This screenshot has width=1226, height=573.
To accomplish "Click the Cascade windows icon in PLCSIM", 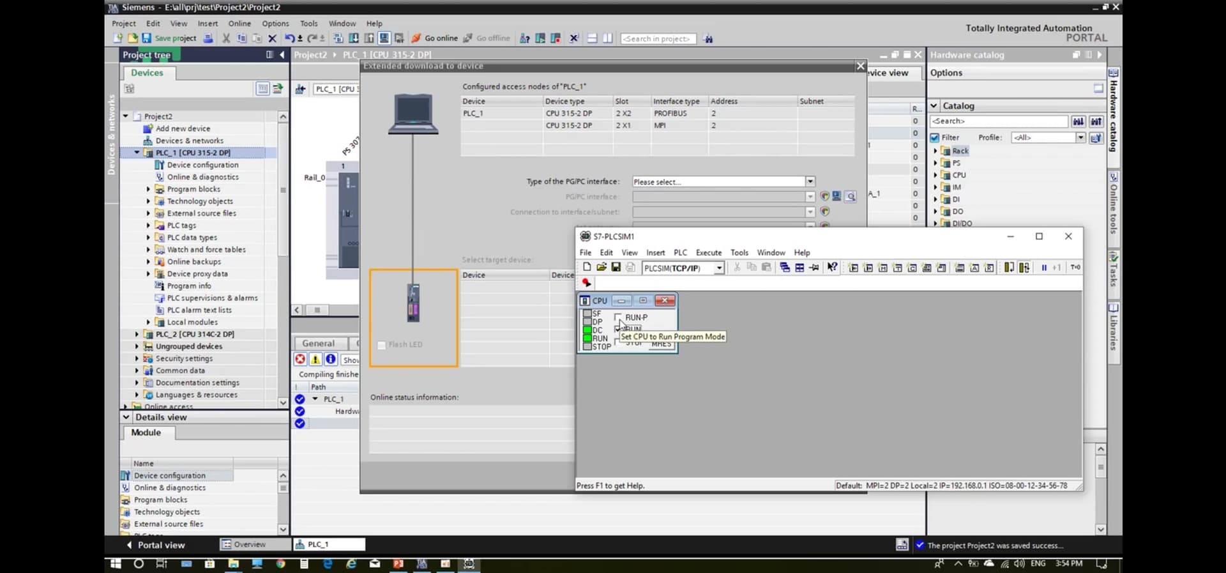I will (x=785, y=268).
